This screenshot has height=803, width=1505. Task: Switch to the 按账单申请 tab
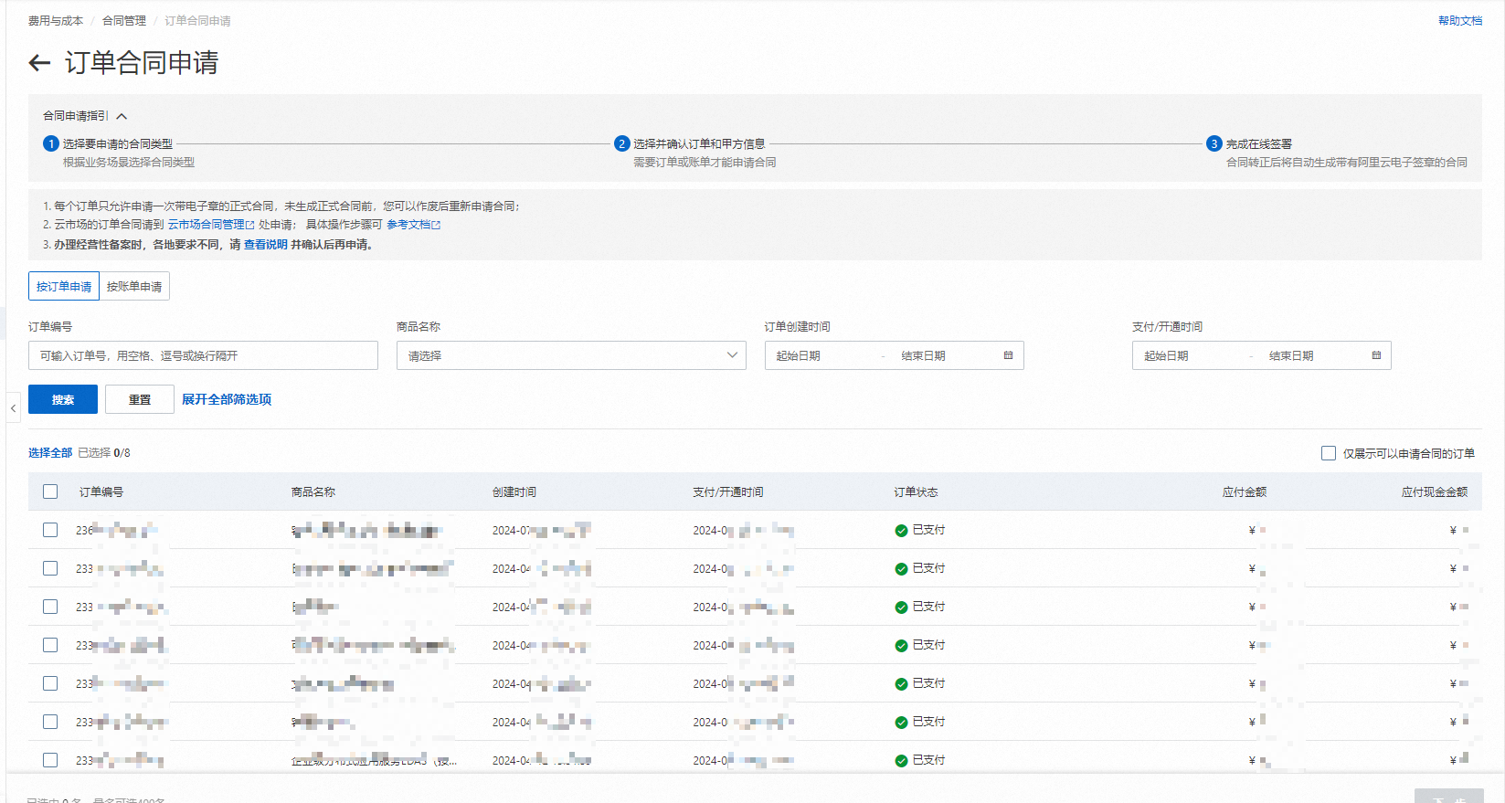tap(134, 286)
